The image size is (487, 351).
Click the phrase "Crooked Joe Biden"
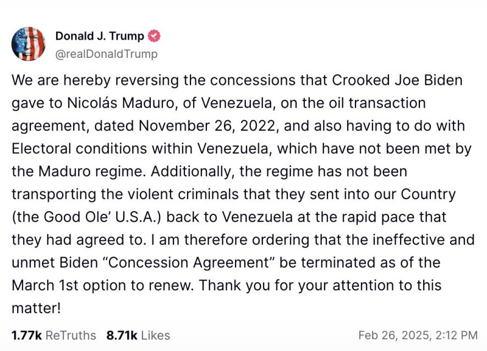tap(397, 80)
